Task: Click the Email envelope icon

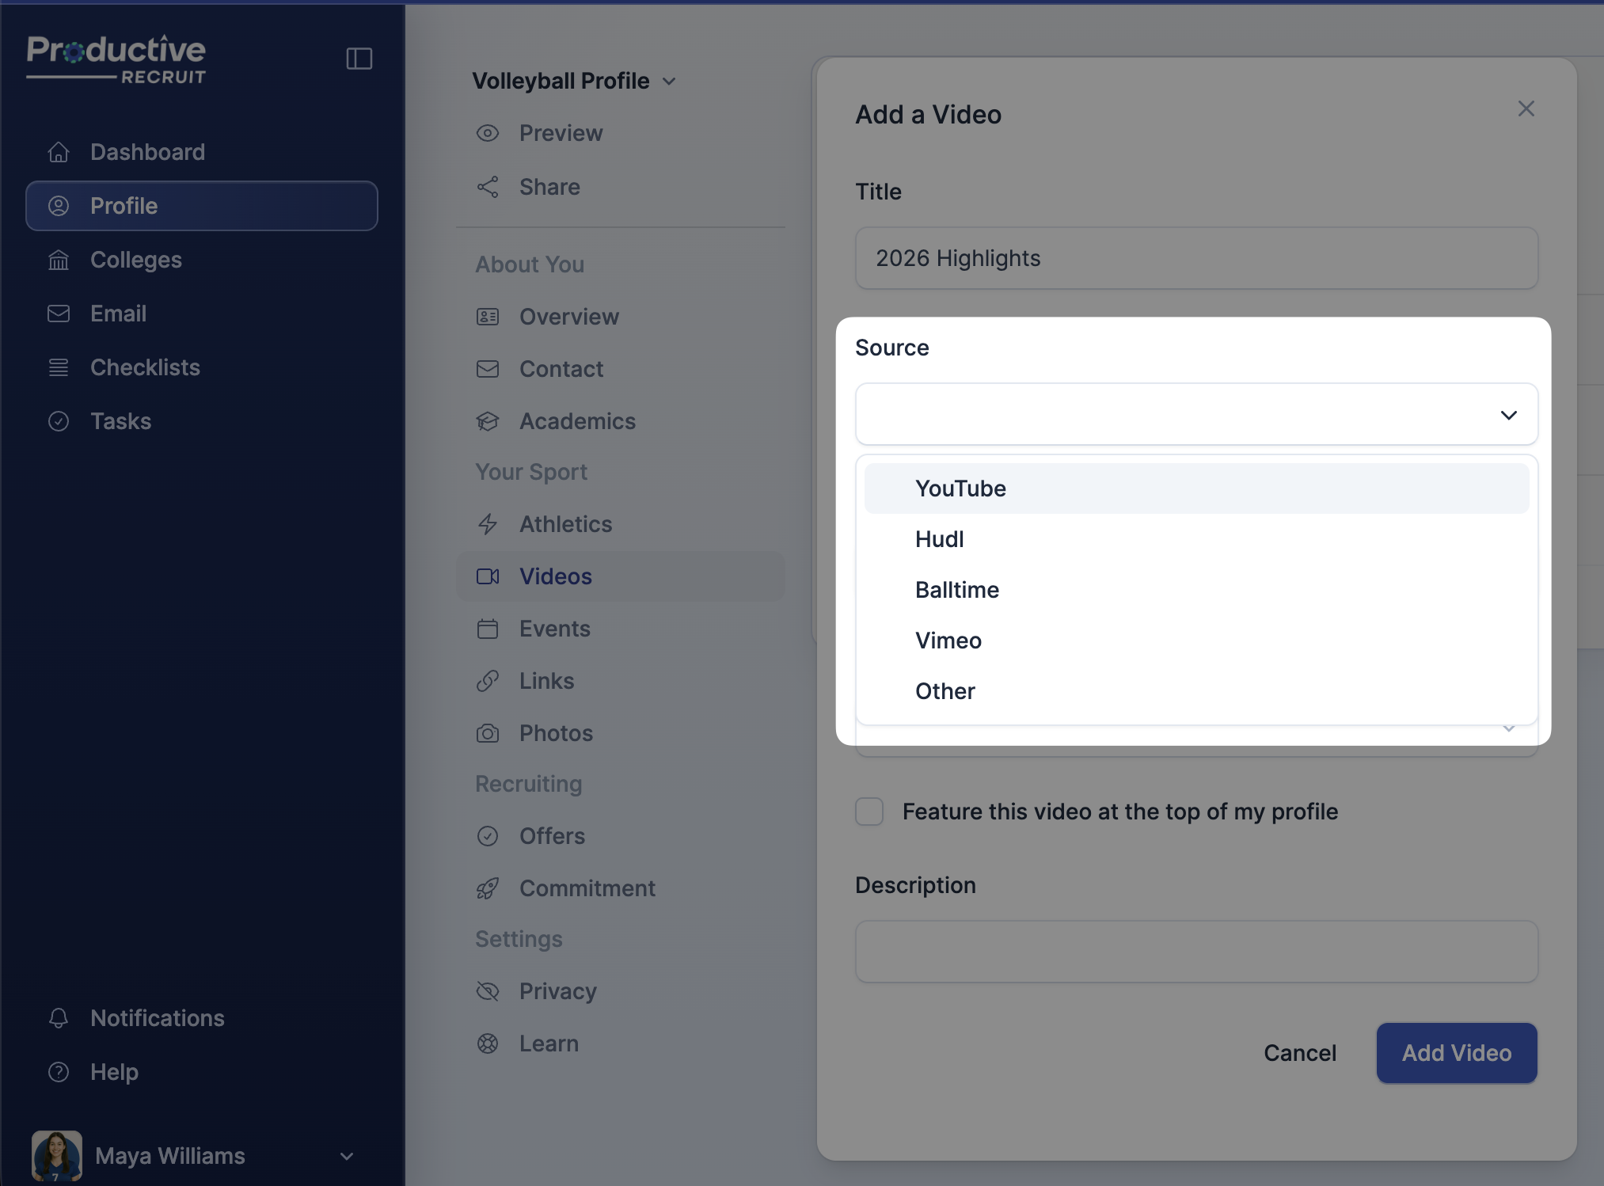Action: 59,314
